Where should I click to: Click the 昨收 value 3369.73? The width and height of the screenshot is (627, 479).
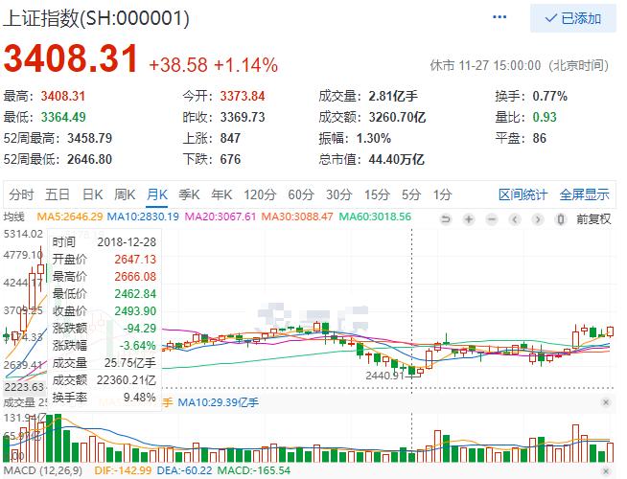243,117
